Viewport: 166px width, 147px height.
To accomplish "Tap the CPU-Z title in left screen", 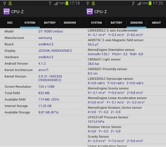I will (17, 12).
